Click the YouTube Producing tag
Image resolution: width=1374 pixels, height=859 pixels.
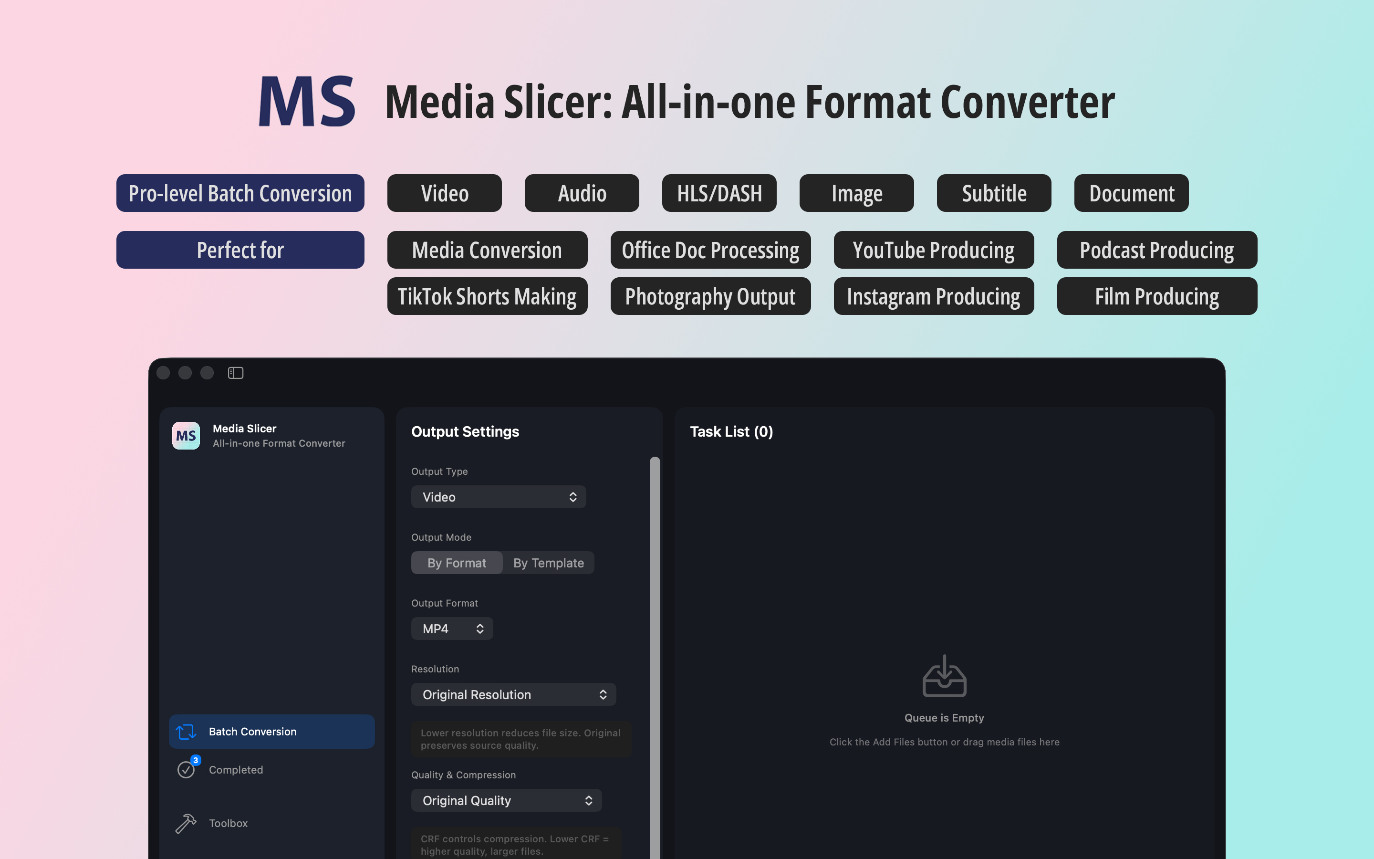click(933, 250)
